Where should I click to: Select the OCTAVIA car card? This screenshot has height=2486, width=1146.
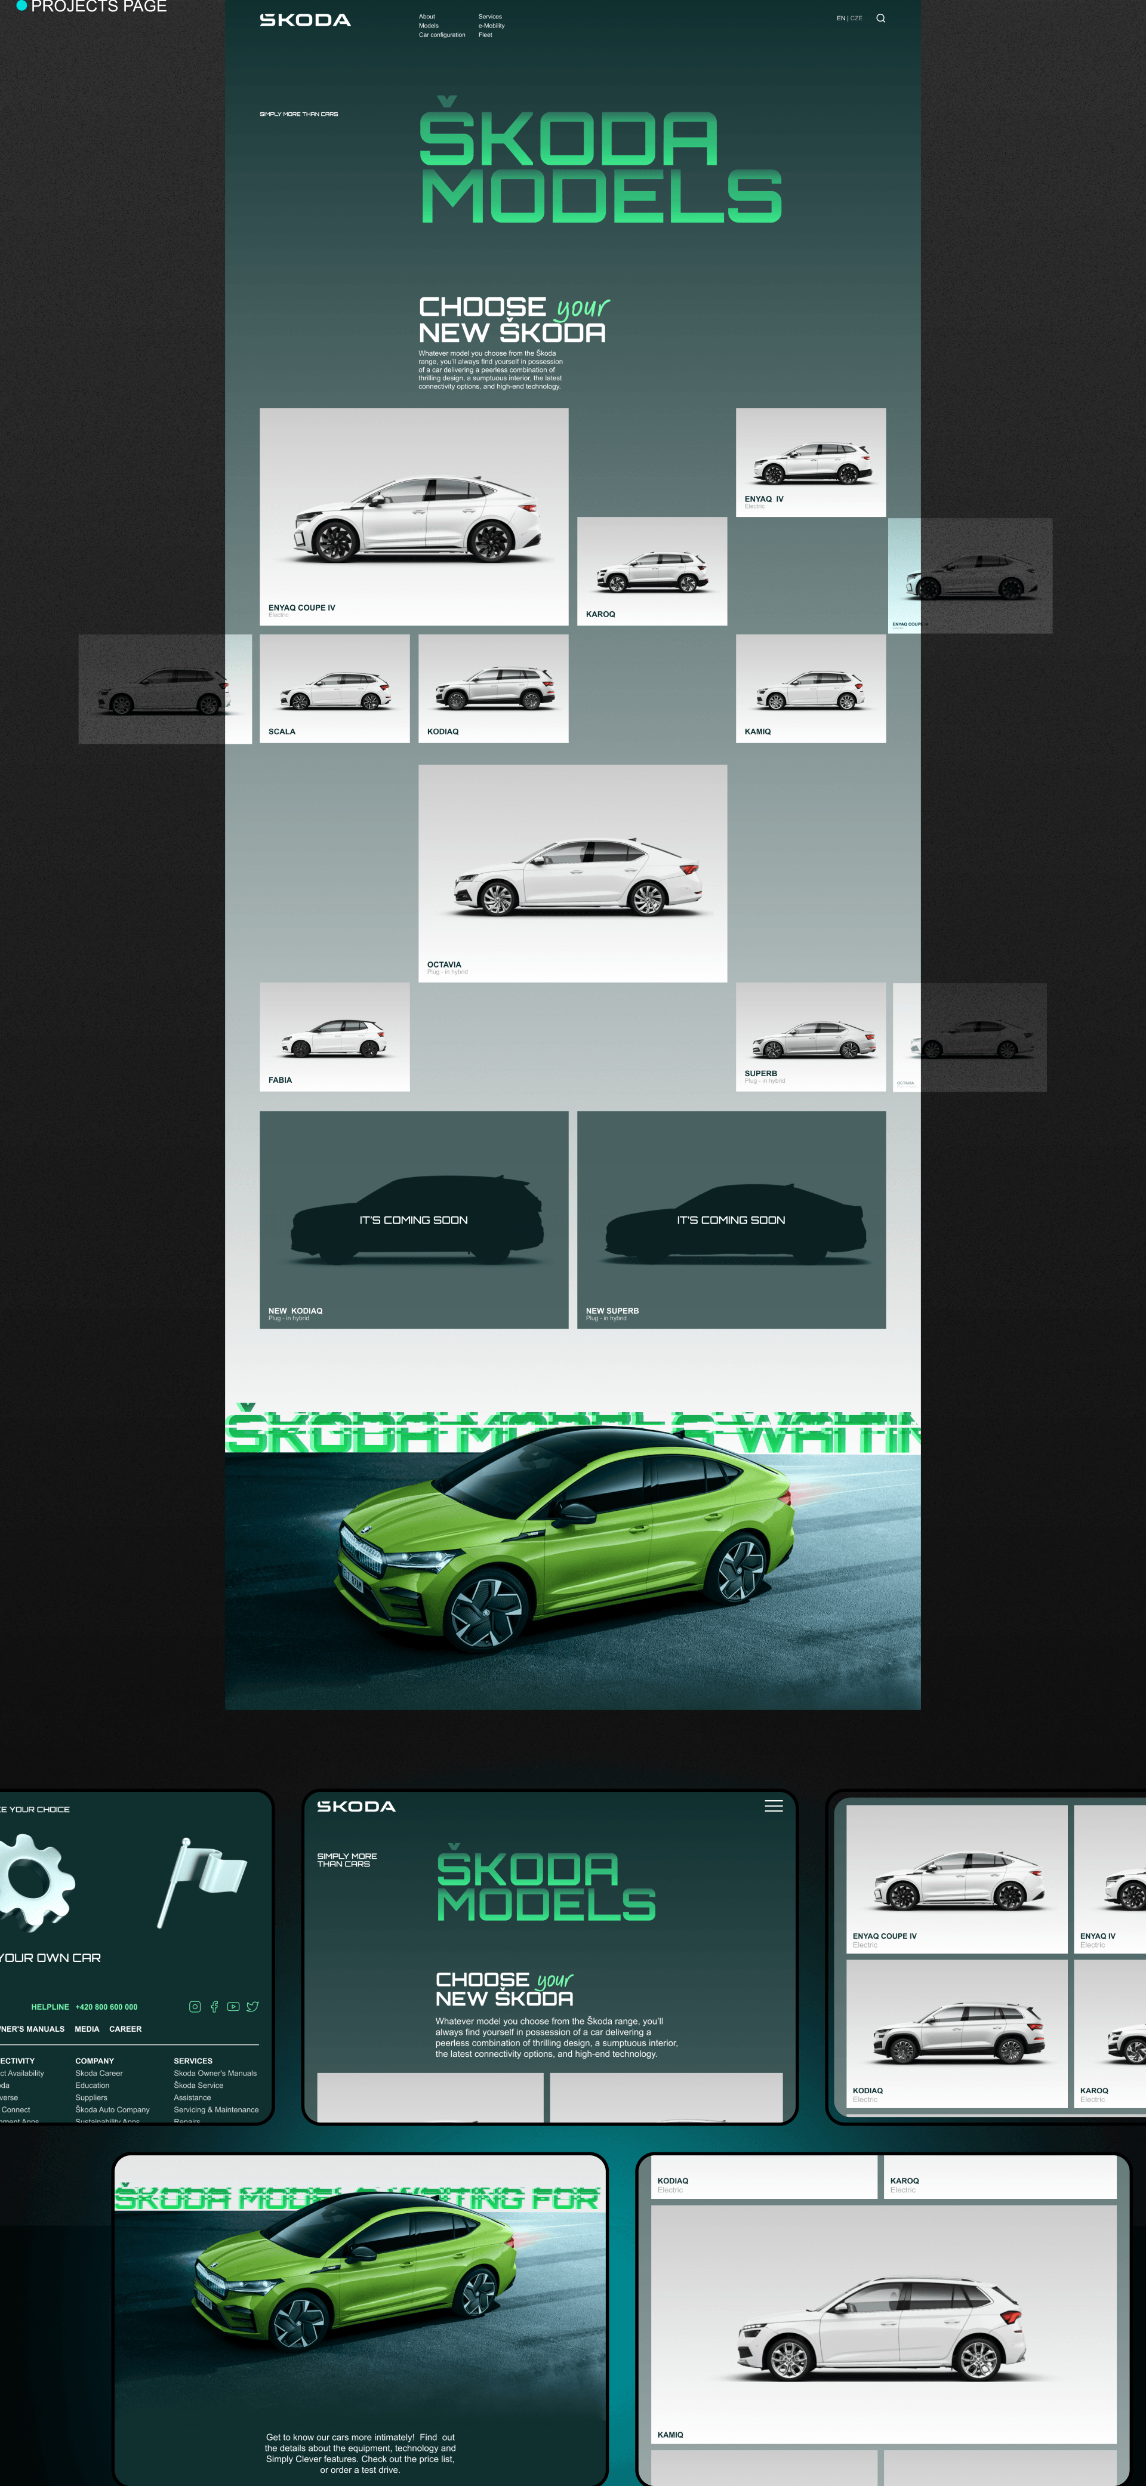point(572,873)
